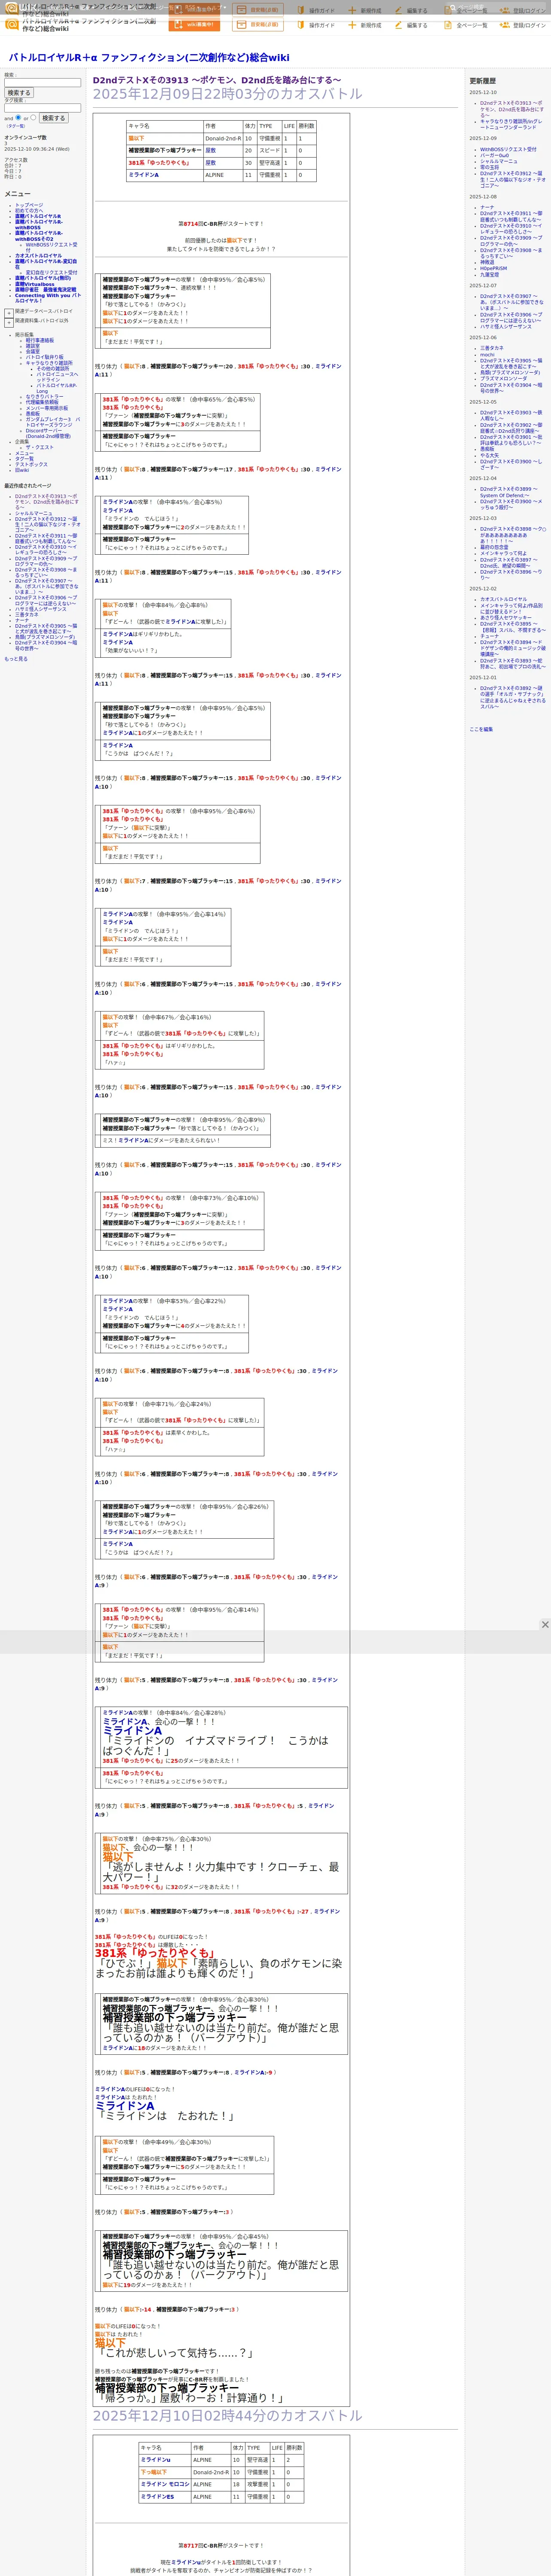Open page title D2ndテストXその3913 heading
Image resolution: width=551 pixels, height=2576 pixels.
click(217, 80)
